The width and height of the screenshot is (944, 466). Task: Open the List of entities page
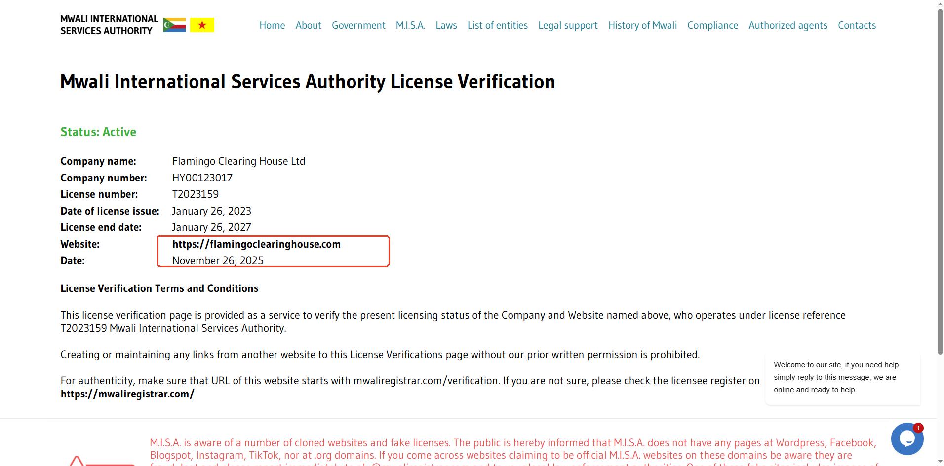(497, 25)
